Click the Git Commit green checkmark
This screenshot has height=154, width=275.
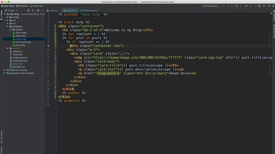pyautogui.click(x=255, y=6)
